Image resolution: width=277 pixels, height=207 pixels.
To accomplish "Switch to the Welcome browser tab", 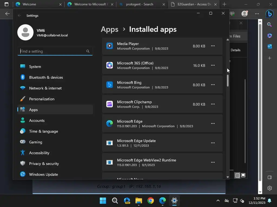I will pyautogui.click(x=38, y=4).
